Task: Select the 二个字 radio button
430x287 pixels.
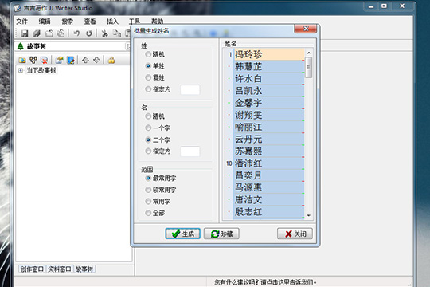Action: click(158, 140)
